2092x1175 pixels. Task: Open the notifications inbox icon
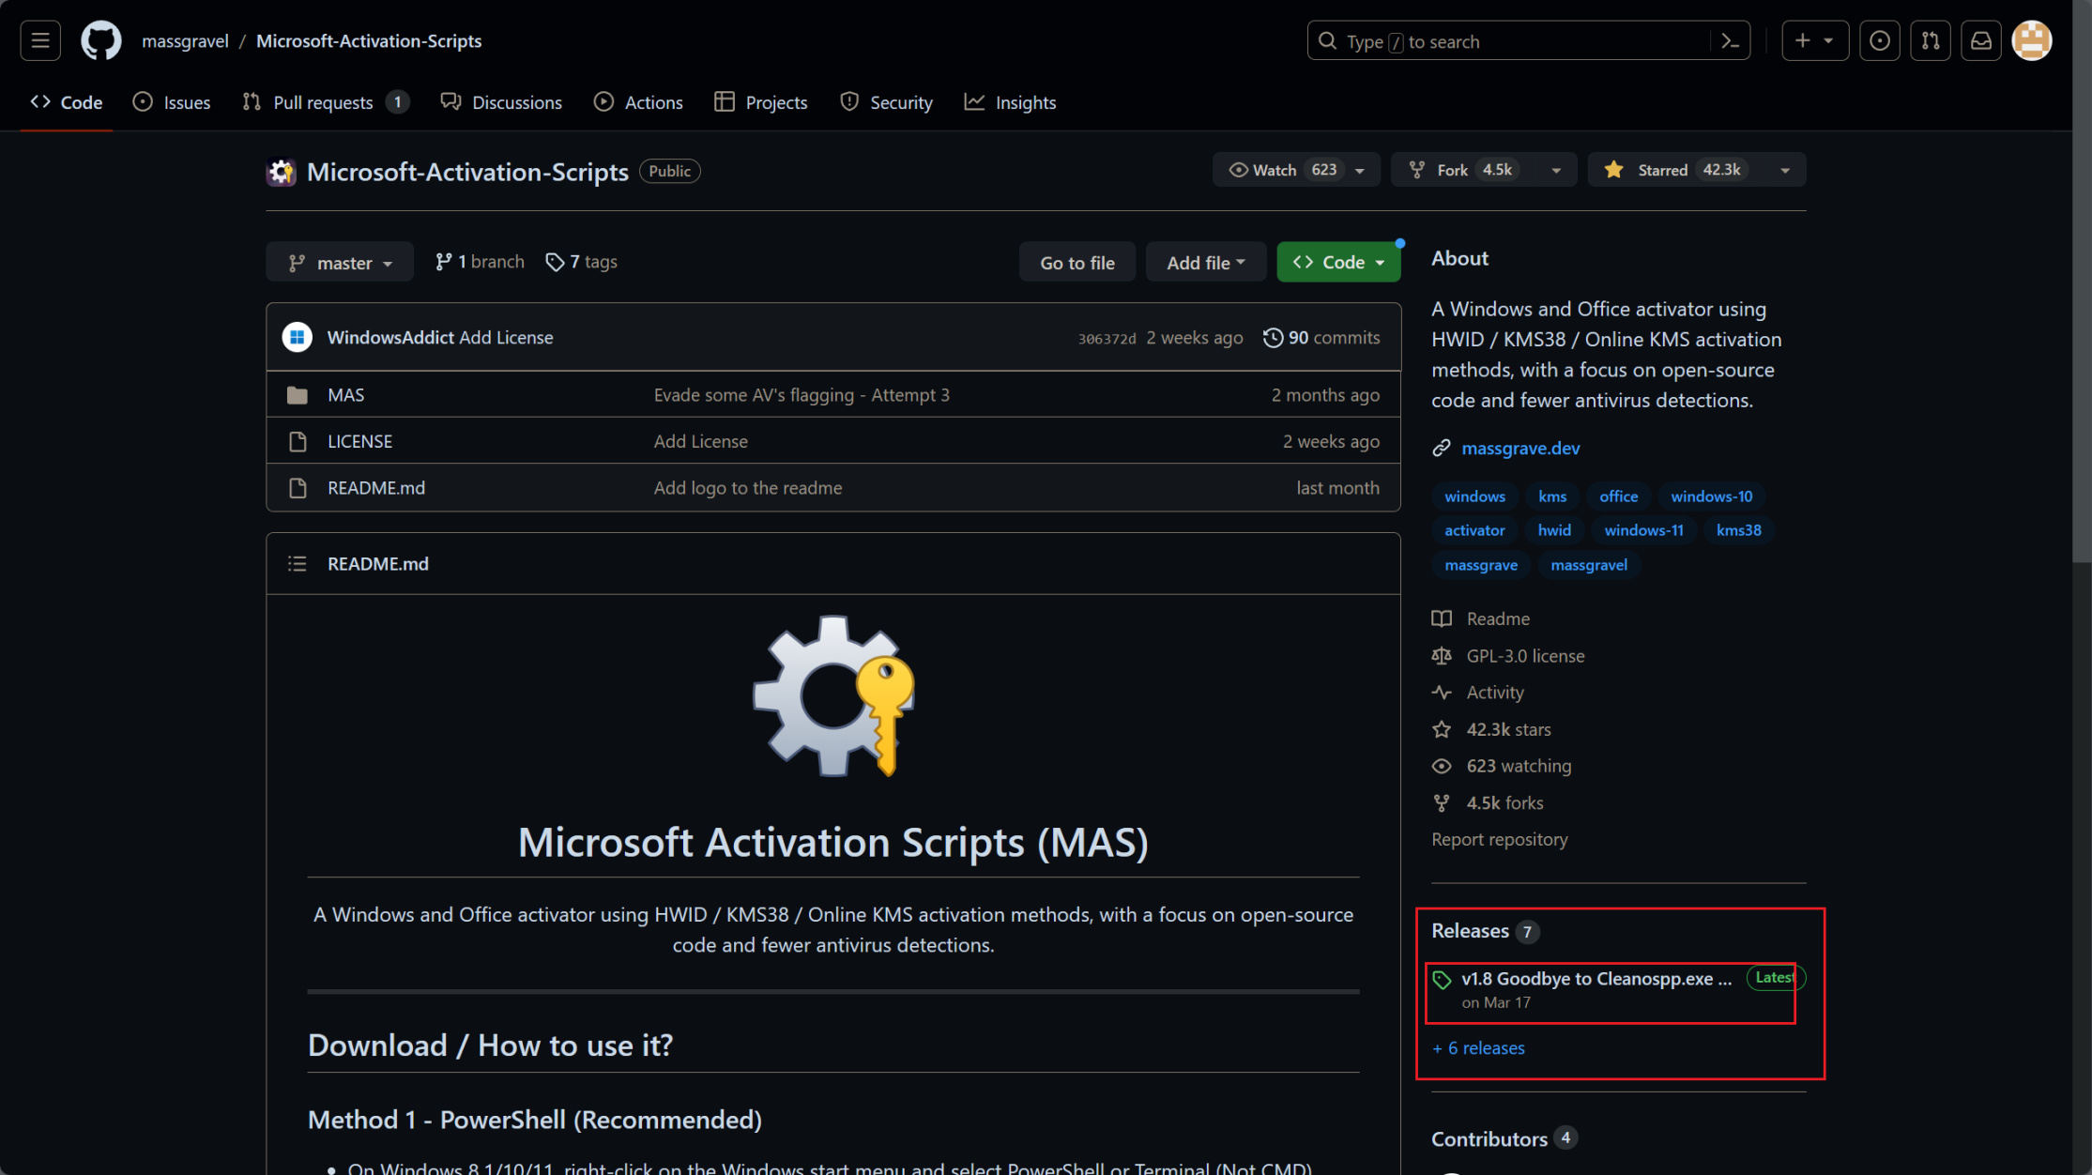[1980, 40]
